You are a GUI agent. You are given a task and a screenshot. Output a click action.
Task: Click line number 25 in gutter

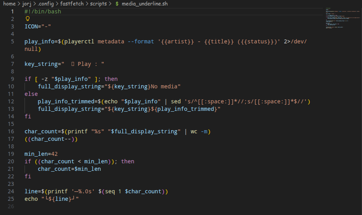click(x=11, y=199)
